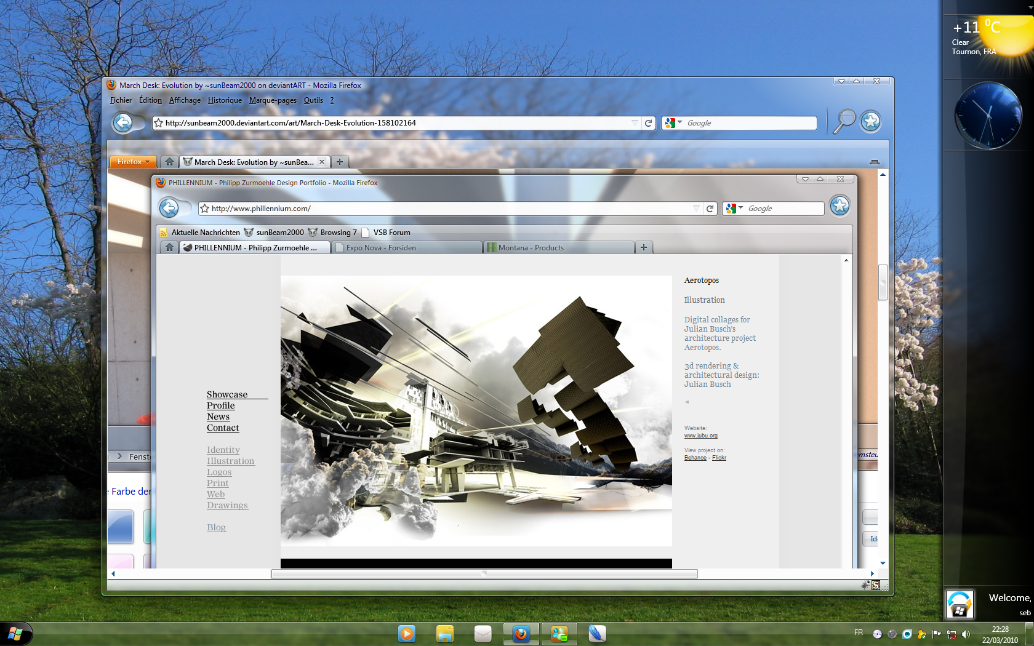Viewport: 1034px width, 646px height.
Task: Open the Browsing 7 bookmark
Action: click(332, 233)
